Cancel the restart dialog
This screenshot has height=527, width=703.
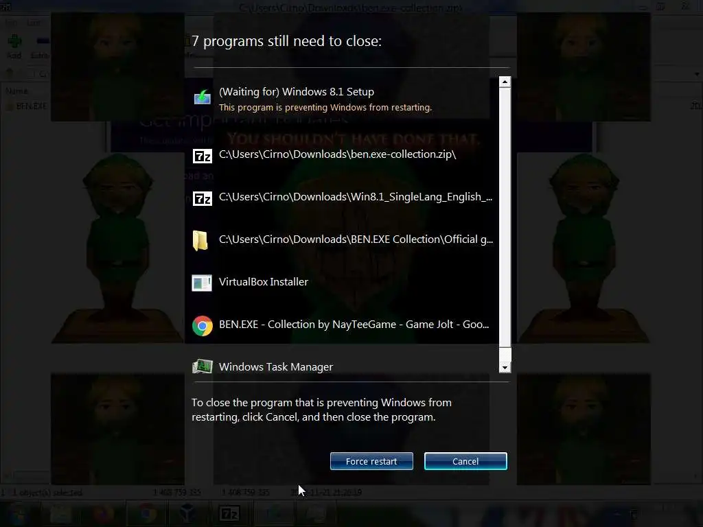[x=465, y=461]
